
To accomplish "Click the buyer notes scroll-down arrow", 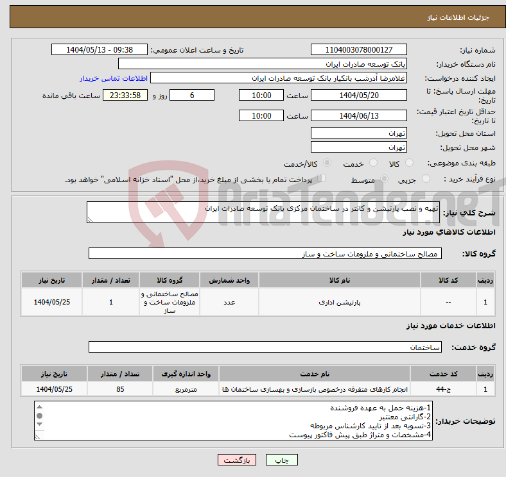I will (x=39, y=424).
